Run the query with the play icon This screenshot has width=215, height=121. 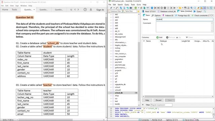[x=175, y=8]
